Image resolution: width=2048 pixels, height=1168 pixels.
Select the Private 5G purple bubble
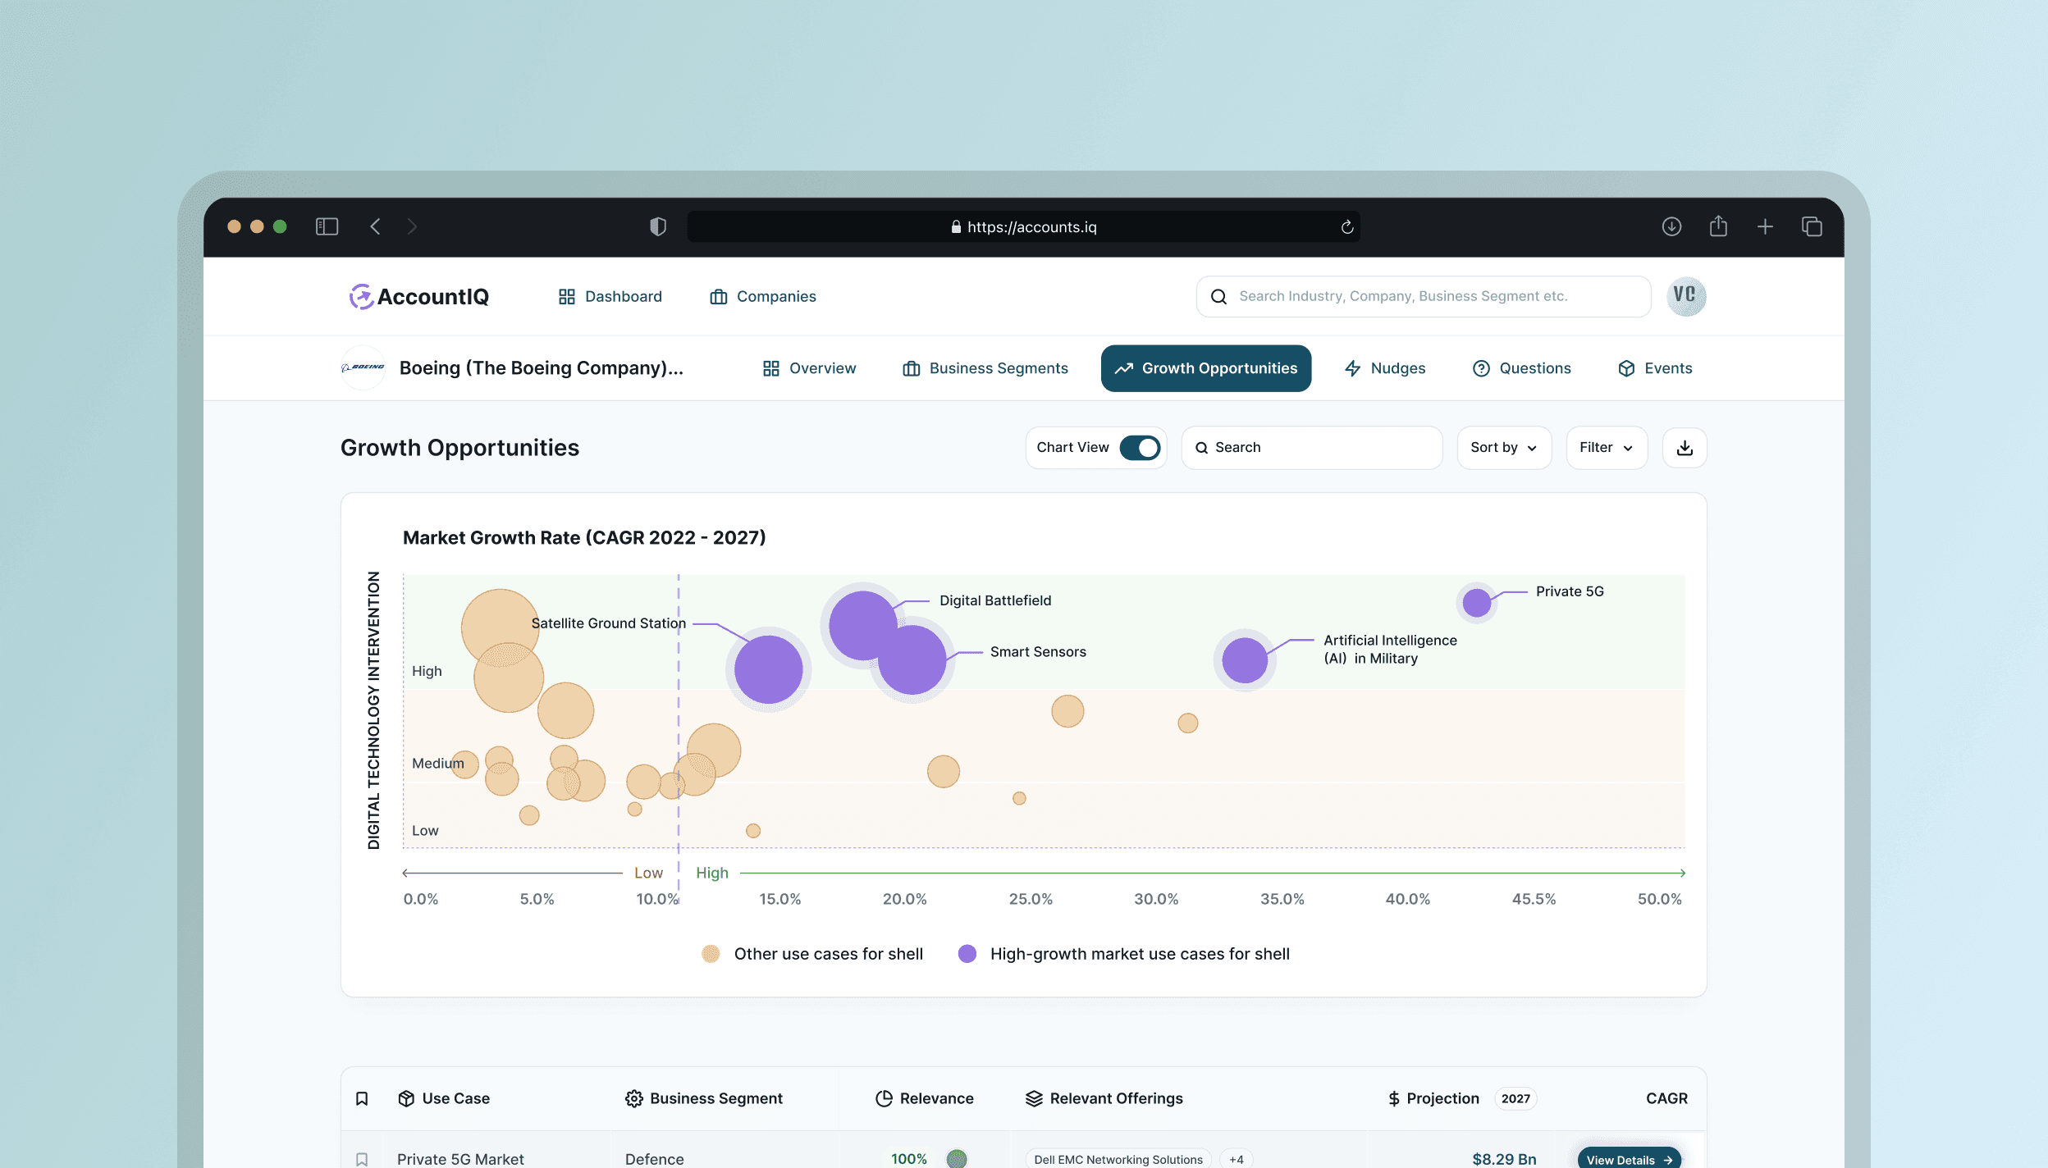tap(1476, 603)
